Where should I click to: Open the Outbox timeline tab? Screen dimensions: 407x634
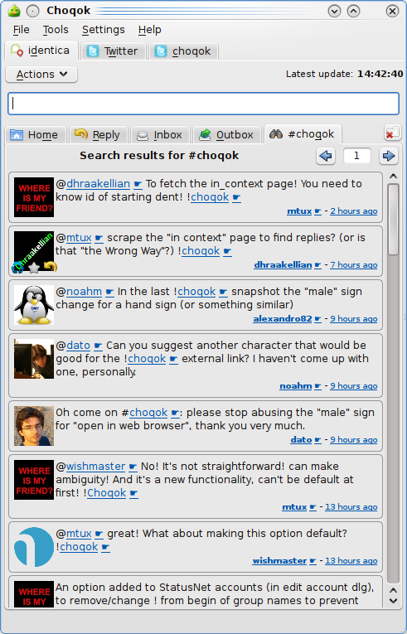pos(226,134)
